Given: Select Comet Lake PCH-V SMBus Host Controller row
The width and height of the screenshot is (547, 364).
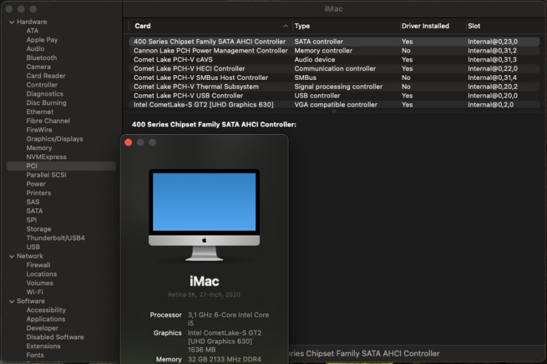Looking at the screenshot, I should [x=334, y=78].
